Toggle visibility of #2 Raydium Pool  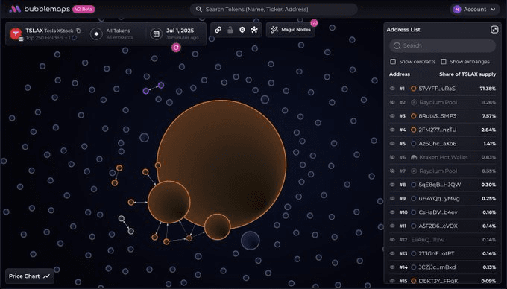pyautogui.click(x=392, y=102)
